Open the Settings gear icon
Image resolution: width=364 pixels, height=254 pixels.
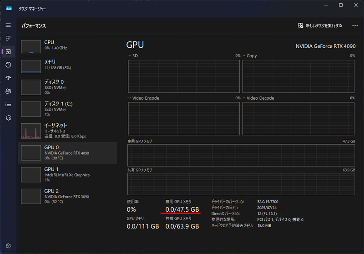coord(8,246)
